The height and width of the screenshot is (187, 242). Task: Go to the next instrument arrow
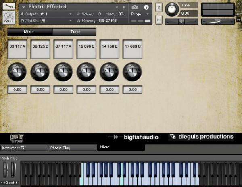(x=123, y=7)
